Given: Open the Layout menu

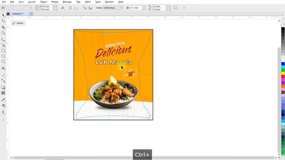Looking at the screenshot, I should point(32,2).
